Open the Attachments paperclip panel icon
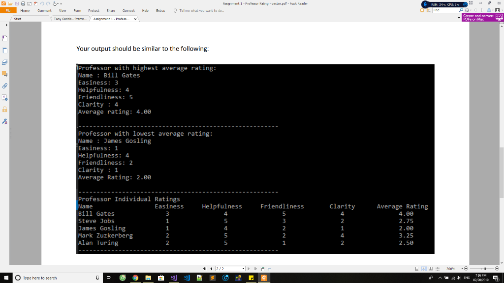Image resolution: width=504 pixels, height=283 pixels. click(5, 86)
